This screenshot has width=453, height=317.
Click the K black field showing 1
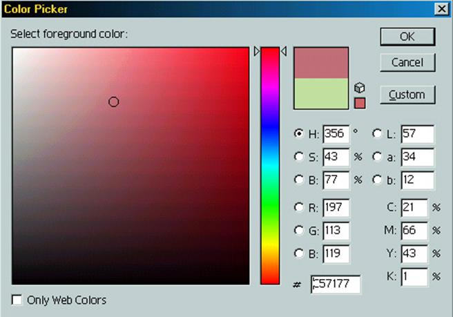[x=414, y=277]
